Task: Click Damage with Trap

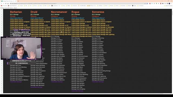Action: (x=77, y=87)
